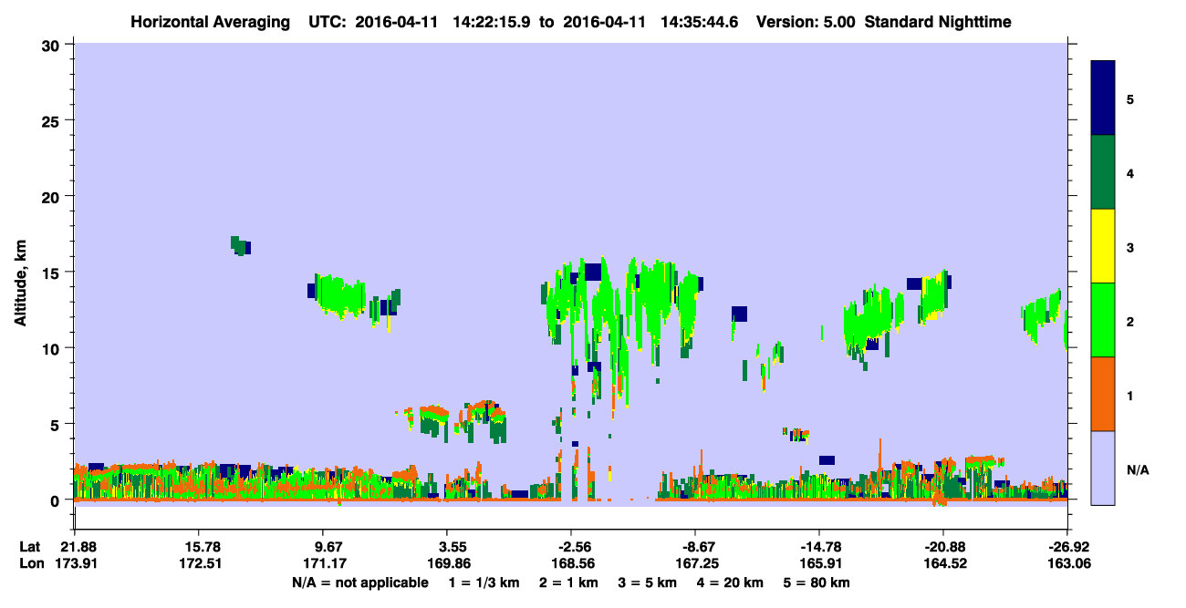Click longitude tick value 164.52

[943, 563]
